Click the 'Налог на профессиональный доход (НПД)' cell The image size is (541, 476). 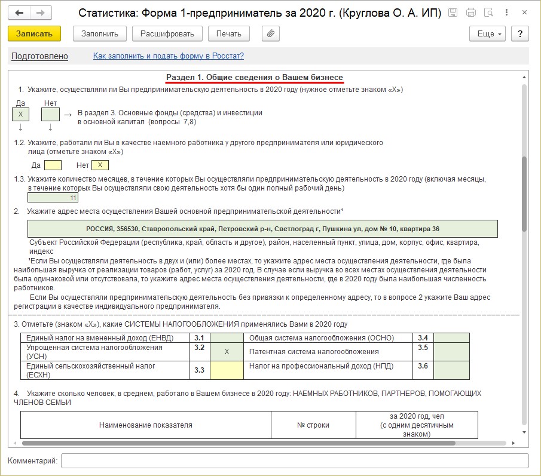point(328,370)
